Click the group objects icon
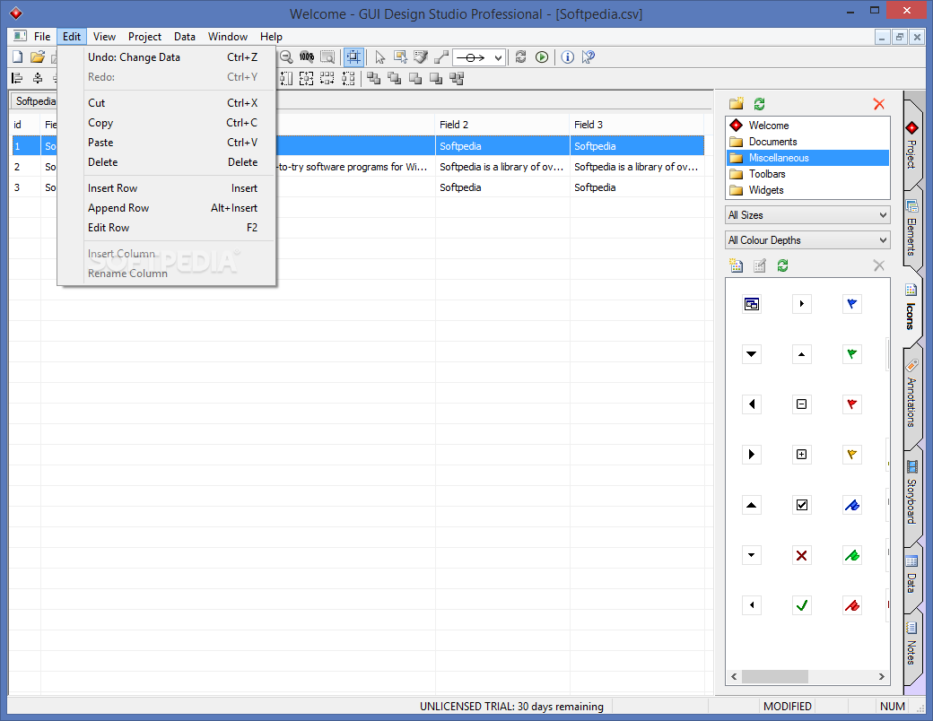Image resolution: width=933 pixels, height=721 pixels. tap(457, 78)
